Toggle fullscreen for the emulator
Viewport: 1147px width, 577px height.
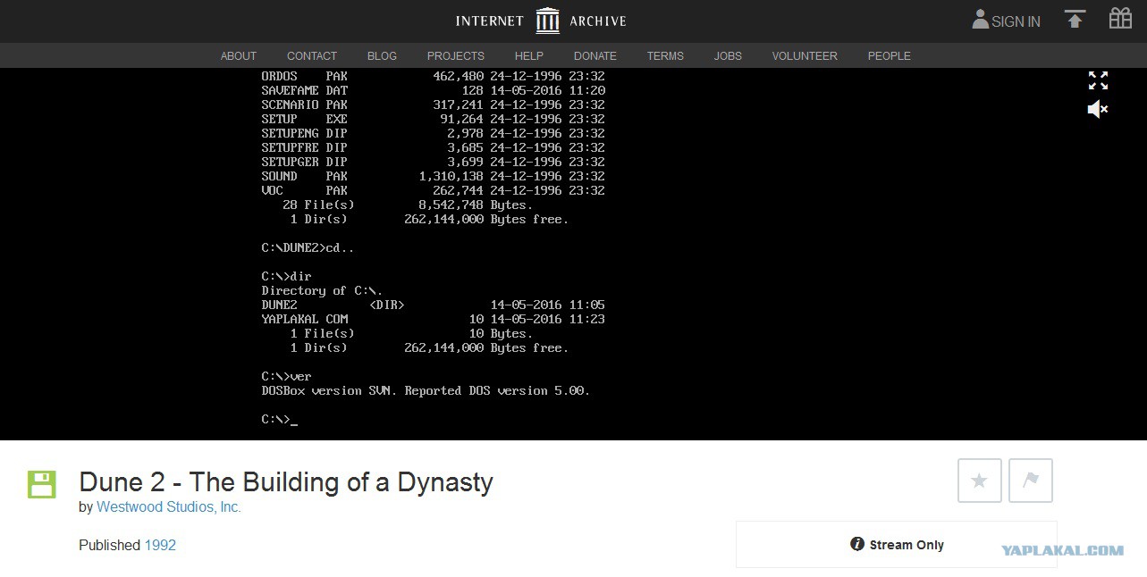pos(1098,80)
